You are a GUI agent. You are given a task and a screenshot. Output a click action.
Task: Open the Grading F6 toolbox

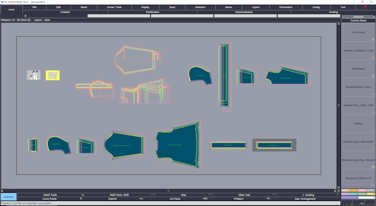pyautogui.click(x=358, y=123)
